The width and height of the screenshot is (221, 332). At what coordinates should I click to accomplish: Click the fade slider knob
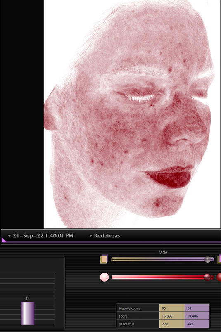point(207,259)
